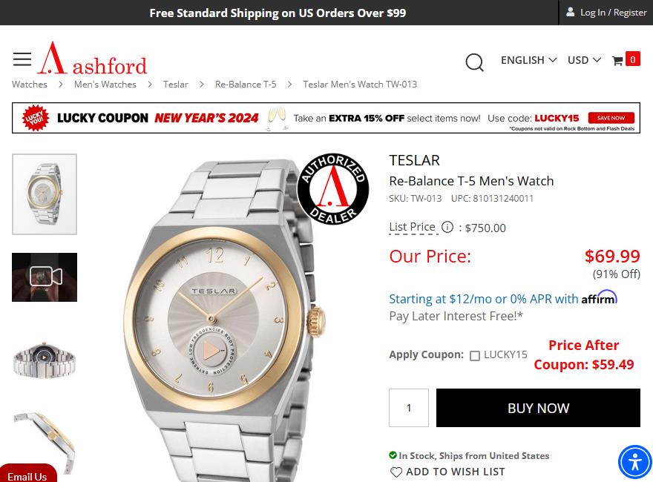
Task: Click the user account icon
Action: pos(570,12)
